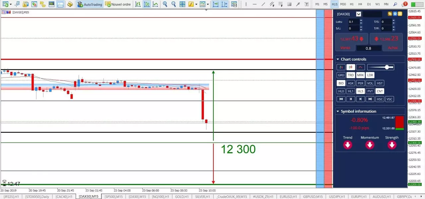
Task: Select the Fibonacci retracement tool
Action: [281, 4]
